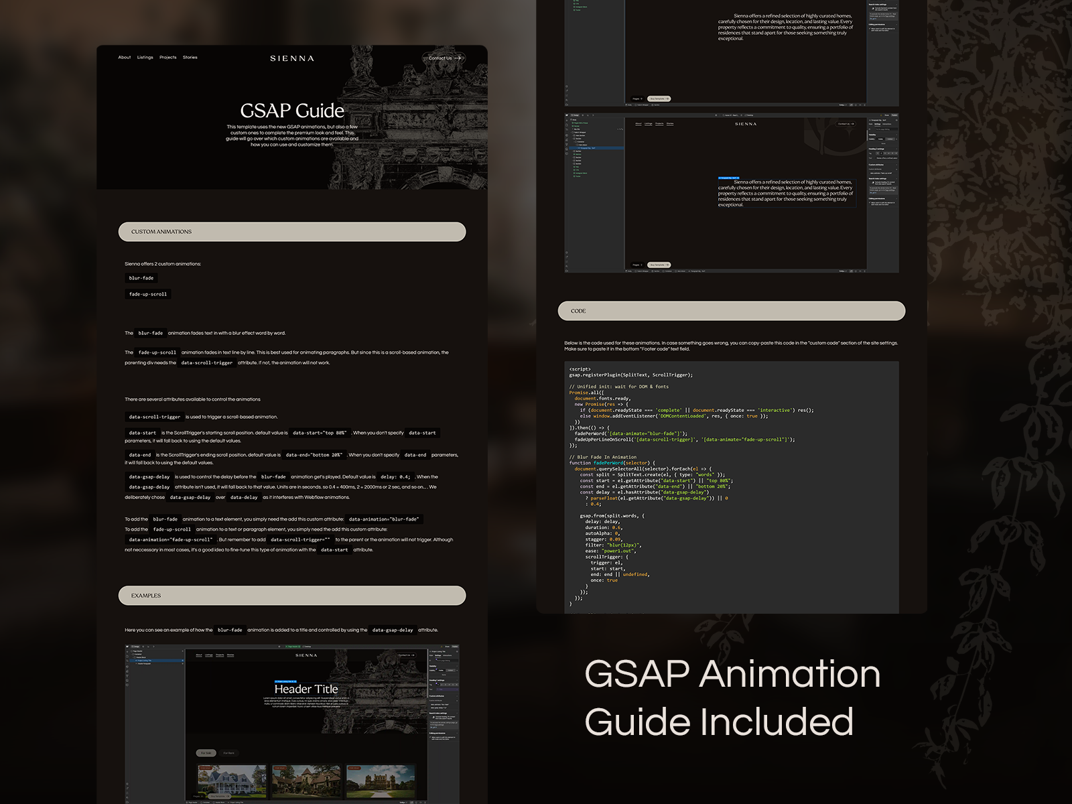Image resolution: width=1072 pixels, height=804 pixels.
Task: Enable the exclude from site search results toggle
Action: click(874, 182)
